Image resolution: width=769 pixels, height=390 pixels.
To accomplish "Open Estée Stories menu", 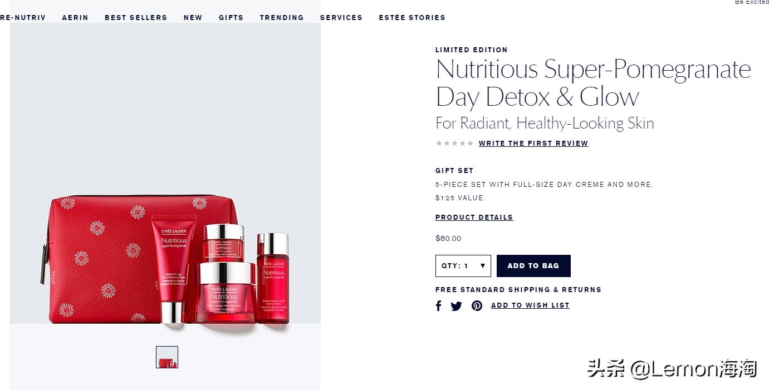I will [412, 18].
